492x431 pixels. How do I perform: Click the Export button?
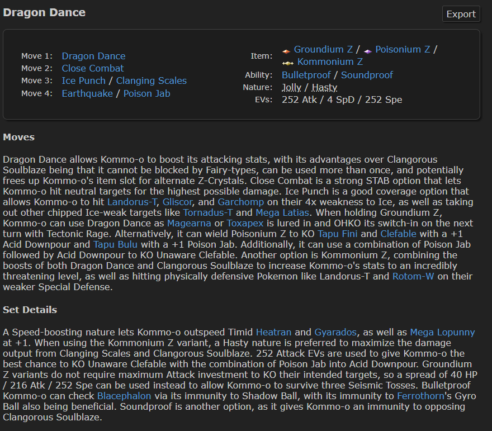461,15
